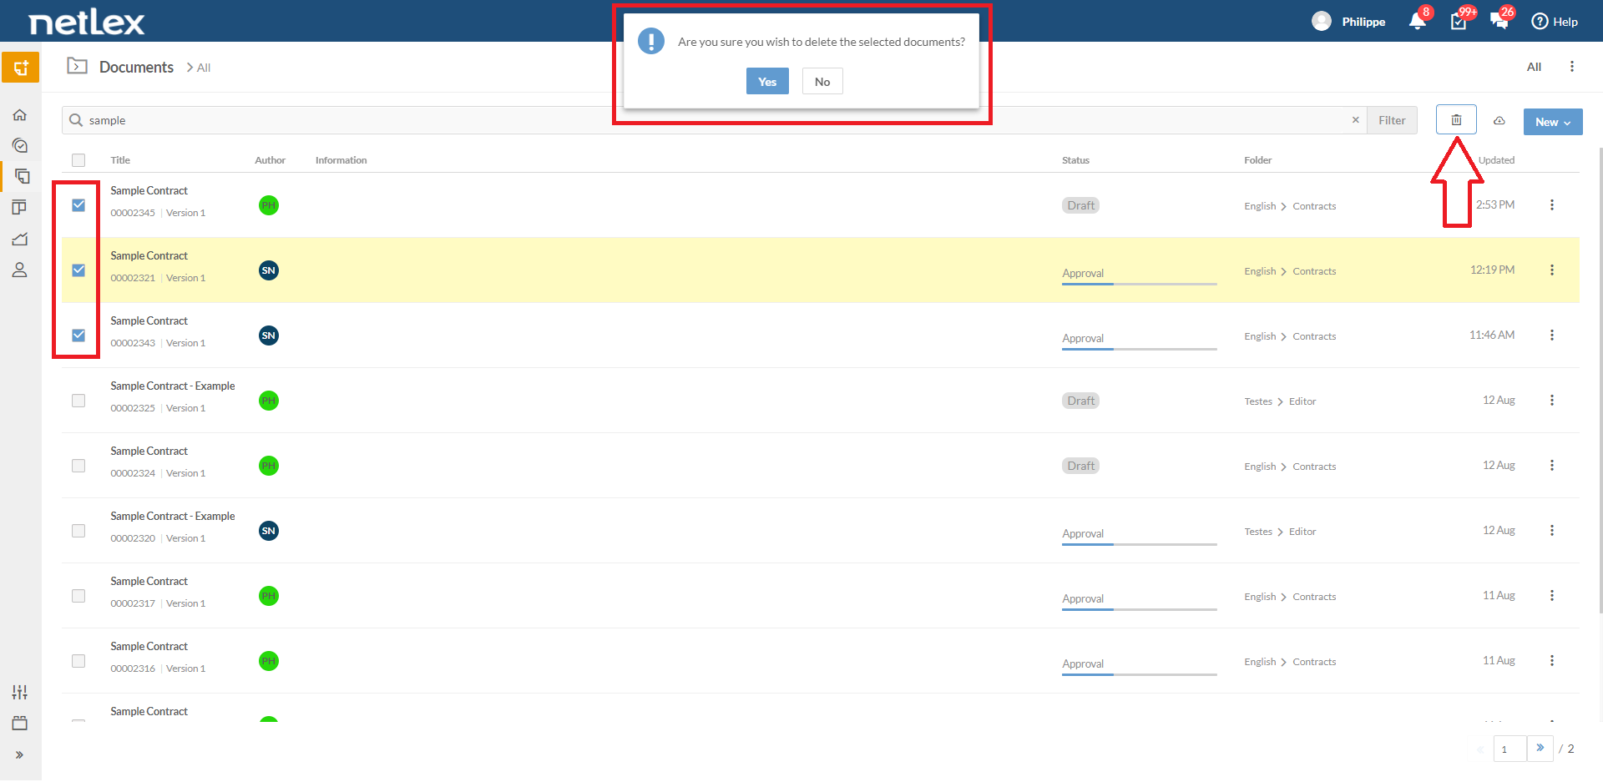Click the Filter button
Viewport: 1603px width, 782px height.
point(1392,120)
